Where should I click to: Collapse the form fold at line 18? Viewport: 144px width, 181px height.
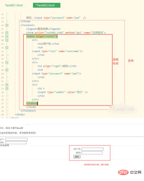click(x=7, y=33)
